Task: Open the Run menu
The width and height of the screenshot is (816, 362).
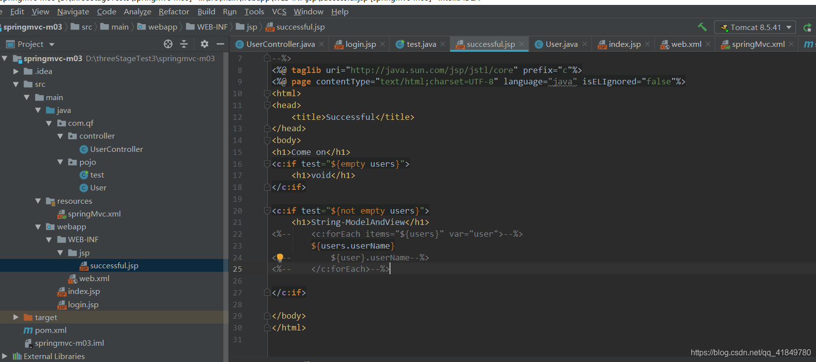Action: [230, 11]
